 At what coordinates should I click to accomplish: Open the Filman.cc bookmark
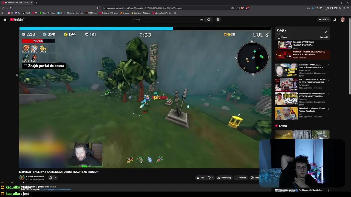(74, 13)
